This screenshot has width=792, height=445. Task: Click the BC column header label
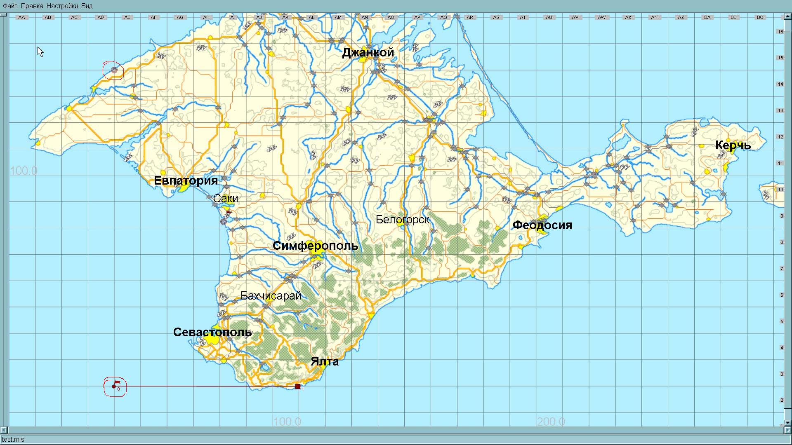click(x=760, y=17)
